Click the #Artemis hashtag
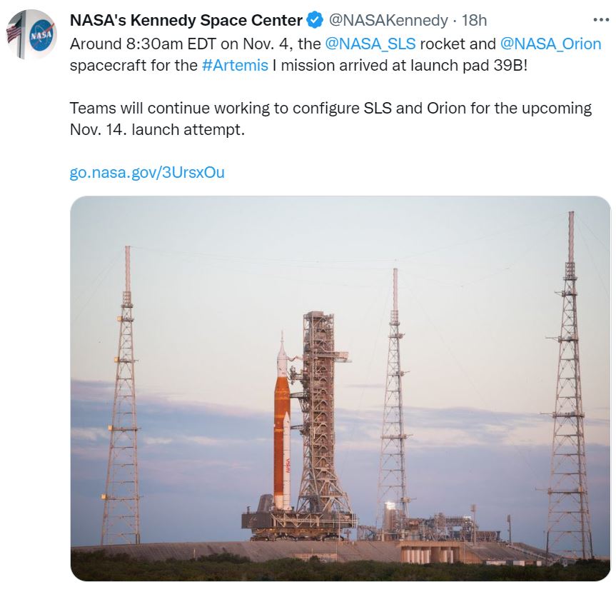 point(235,66)
